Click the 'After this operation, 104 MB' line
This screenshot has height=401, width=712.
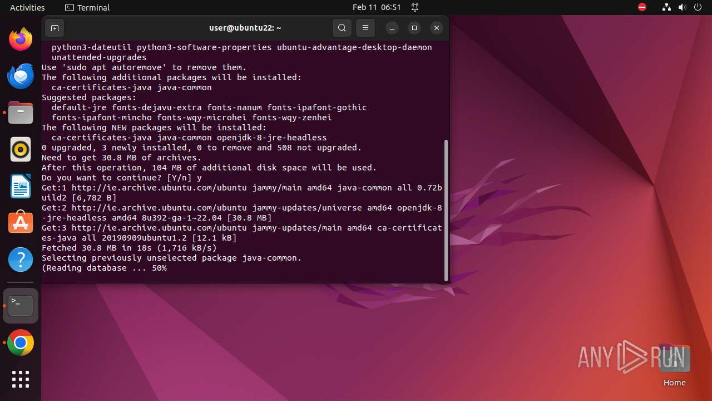pos(209,168)
